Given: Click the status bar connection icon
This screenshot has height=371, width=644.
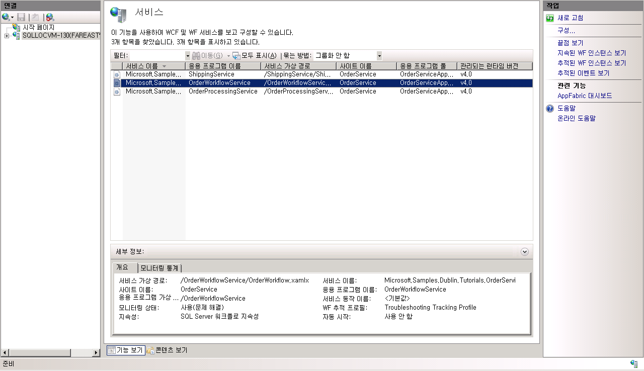Looking at the screenshot, I should coord(634,364).
